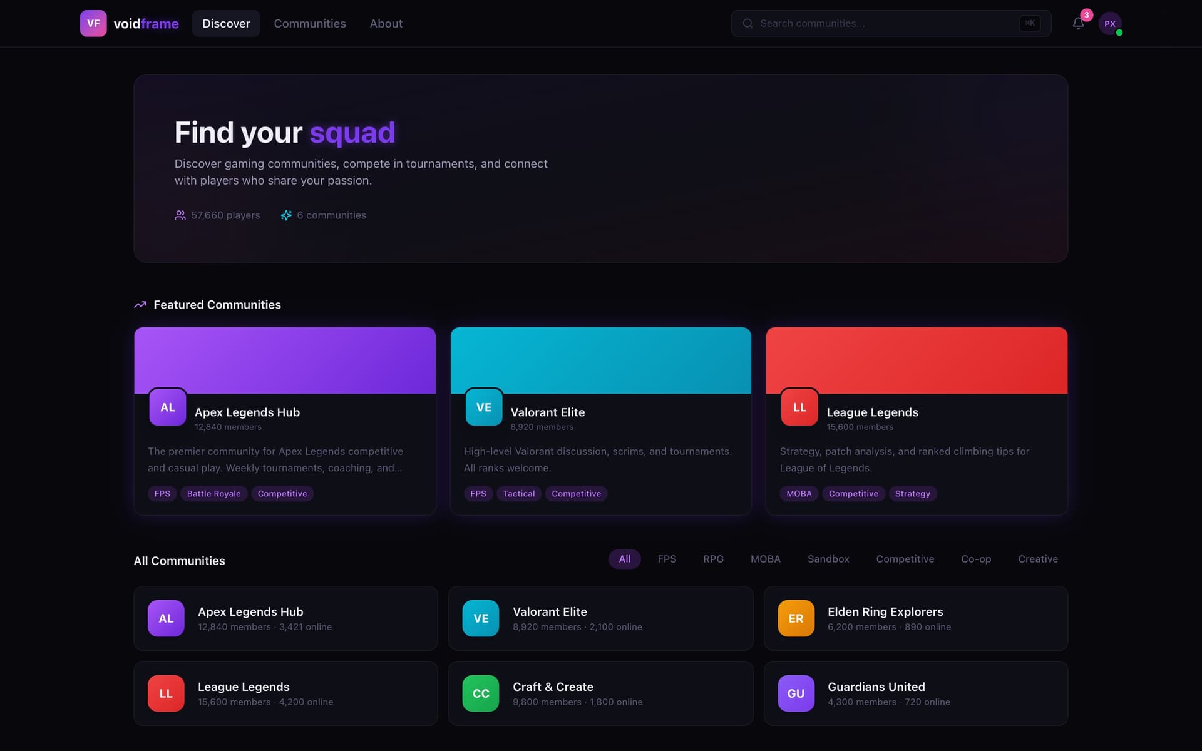1202x751 pixels.
Task: Click FPS tag on Valorant Elite card
Action: click(478, 494)
